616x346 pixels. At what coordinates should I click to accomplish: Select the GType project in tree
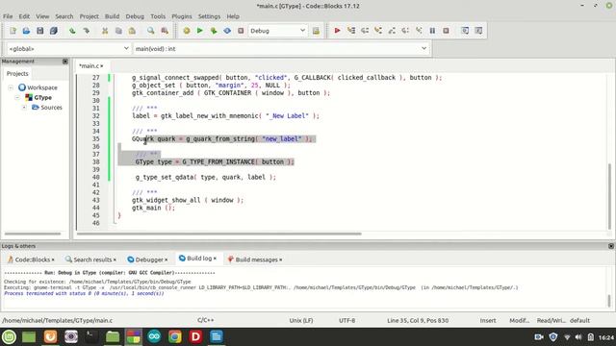42,97
